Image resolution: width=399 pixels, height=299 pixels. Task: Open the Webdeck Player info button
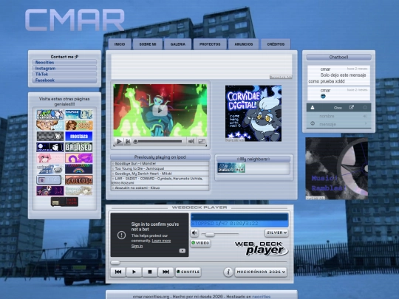[228, 272]
